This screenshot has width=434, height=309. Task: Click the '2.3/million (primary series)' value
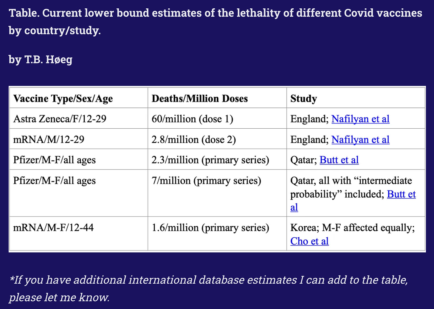(x=210, y=160)
